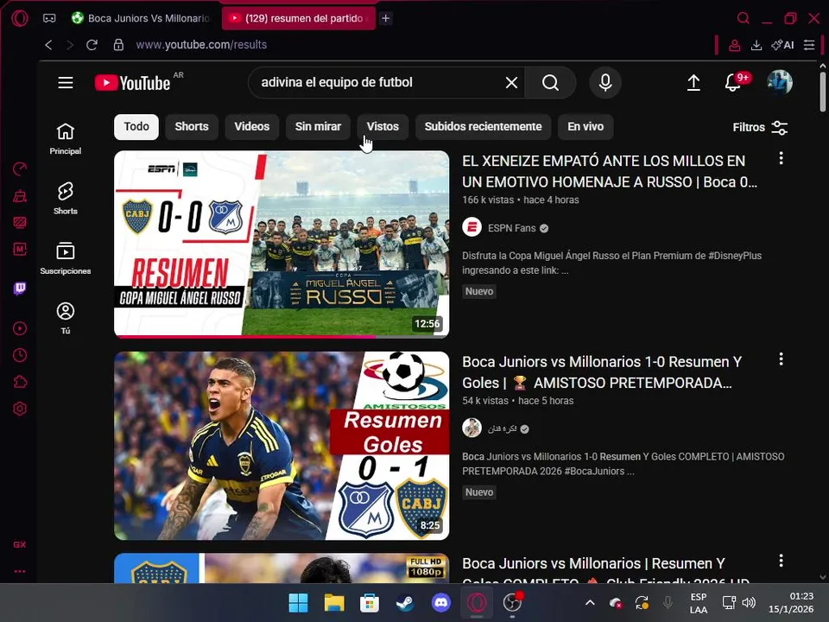Open the YouTube account avatar menu
Viewport: 829px width, 622px height.
click(779, 83)
